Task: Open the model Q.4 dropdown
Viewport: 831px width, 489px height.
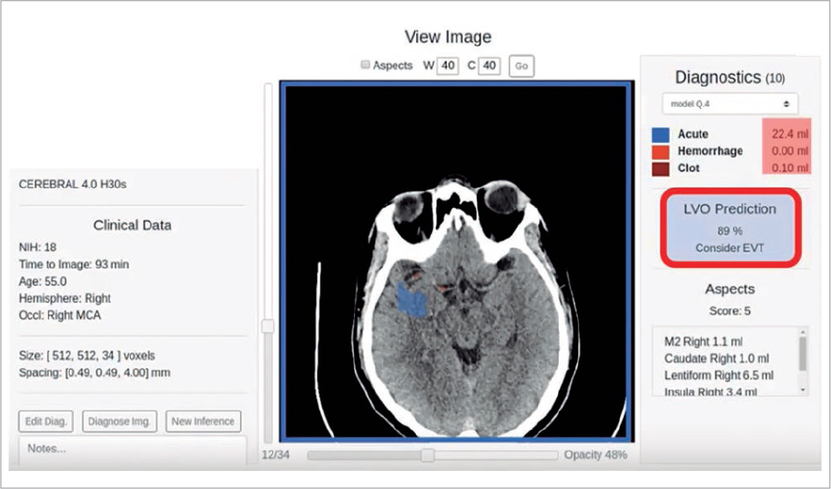Action: (729, 103)
